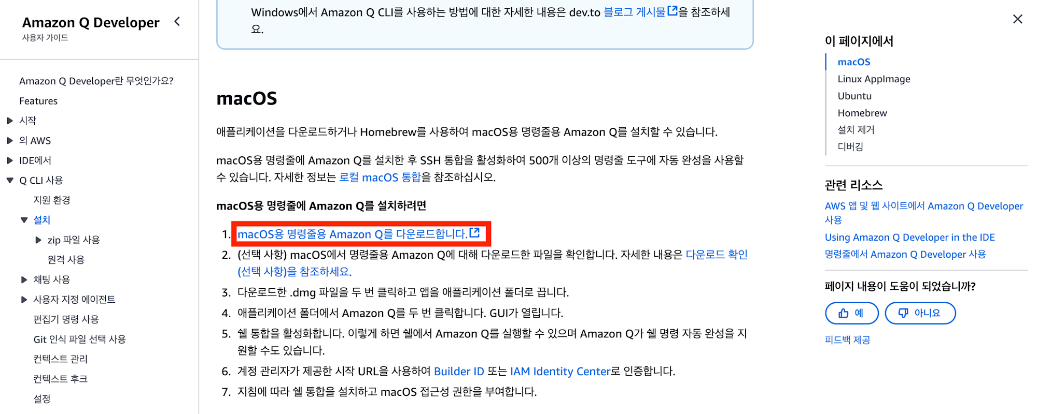
Task: Open the 로컬 macOS 통합 link
Action: point(380,178)
